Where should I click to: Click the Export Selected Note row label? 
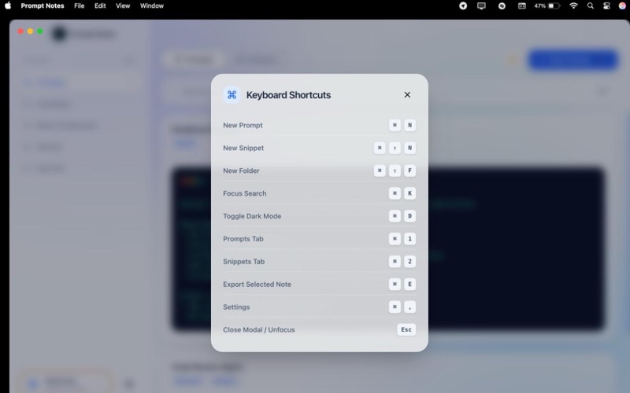pyautogui.click(x=257, y=285)
